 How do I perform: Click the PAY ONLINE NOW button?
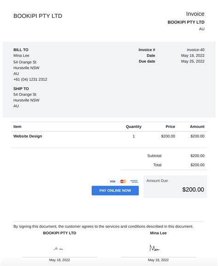(x=115, y=190)
